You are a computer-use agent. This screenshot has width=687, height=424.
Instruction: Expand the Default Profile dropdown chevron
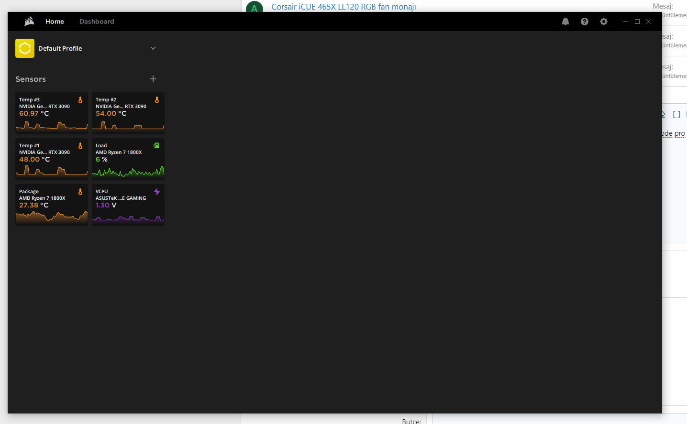pyautogui.click(x=153, y=48)
